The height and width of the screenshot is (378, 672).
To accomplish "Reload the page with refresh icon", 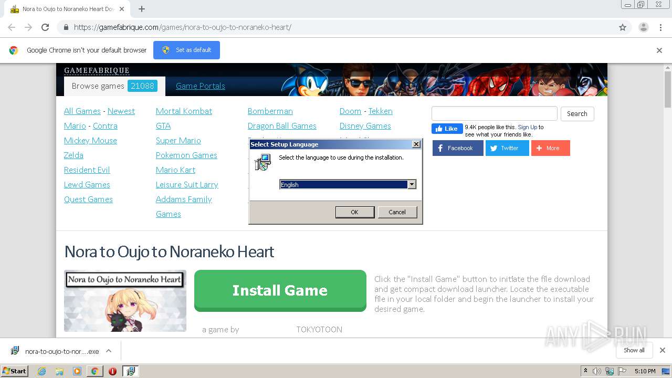I will click(45, 27).
